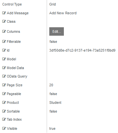Click the edit icon next to Visible
Viewport: 118px width, 133px height.
point(4,128)
